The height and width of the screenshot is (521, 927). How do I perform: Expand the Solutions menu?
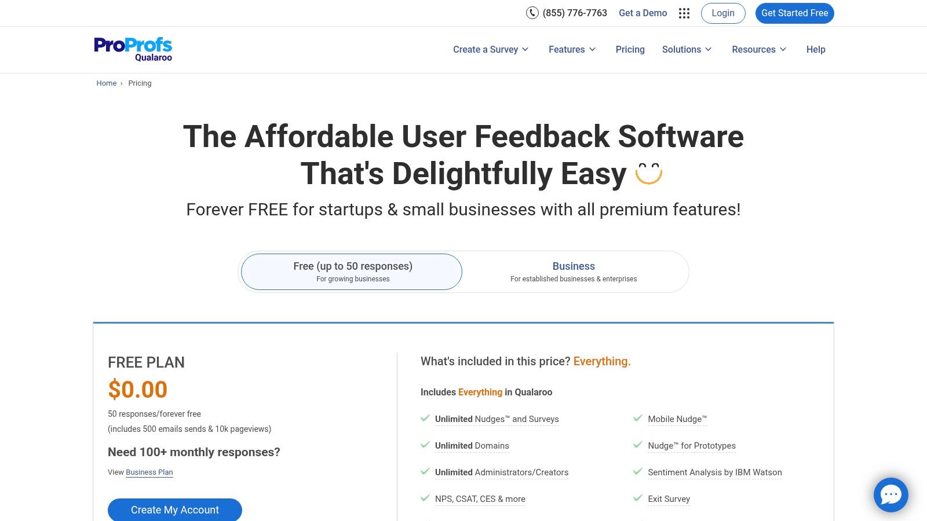687,49
